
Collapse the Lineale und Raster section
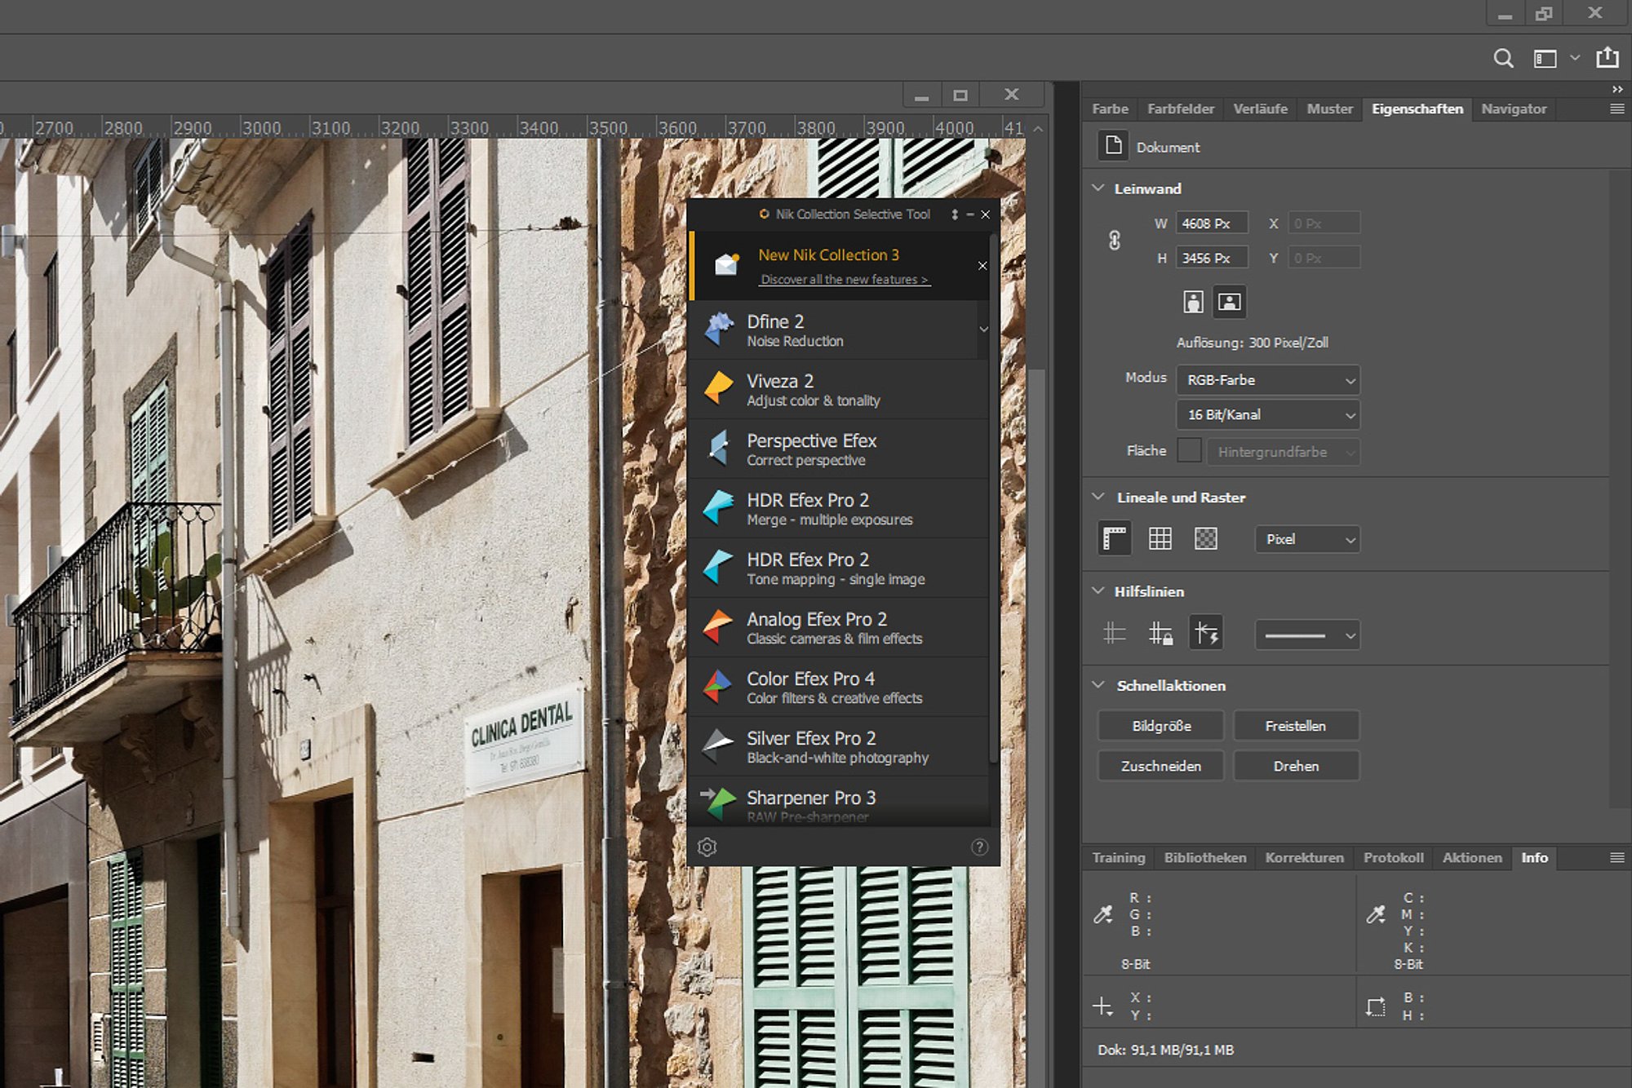1098,497
